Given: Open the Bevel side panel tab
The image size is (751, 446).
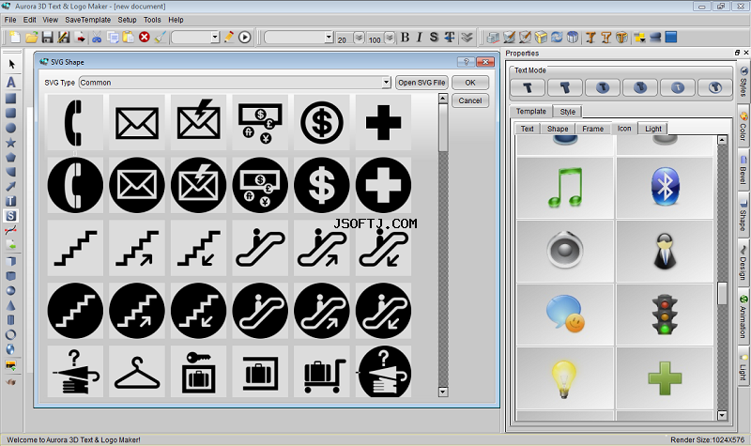Looking at the screenshot, I should coord(743,171).
